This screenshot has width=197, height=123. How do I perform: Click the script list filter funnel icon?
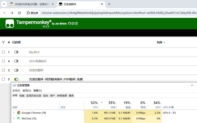click(3, 42)
